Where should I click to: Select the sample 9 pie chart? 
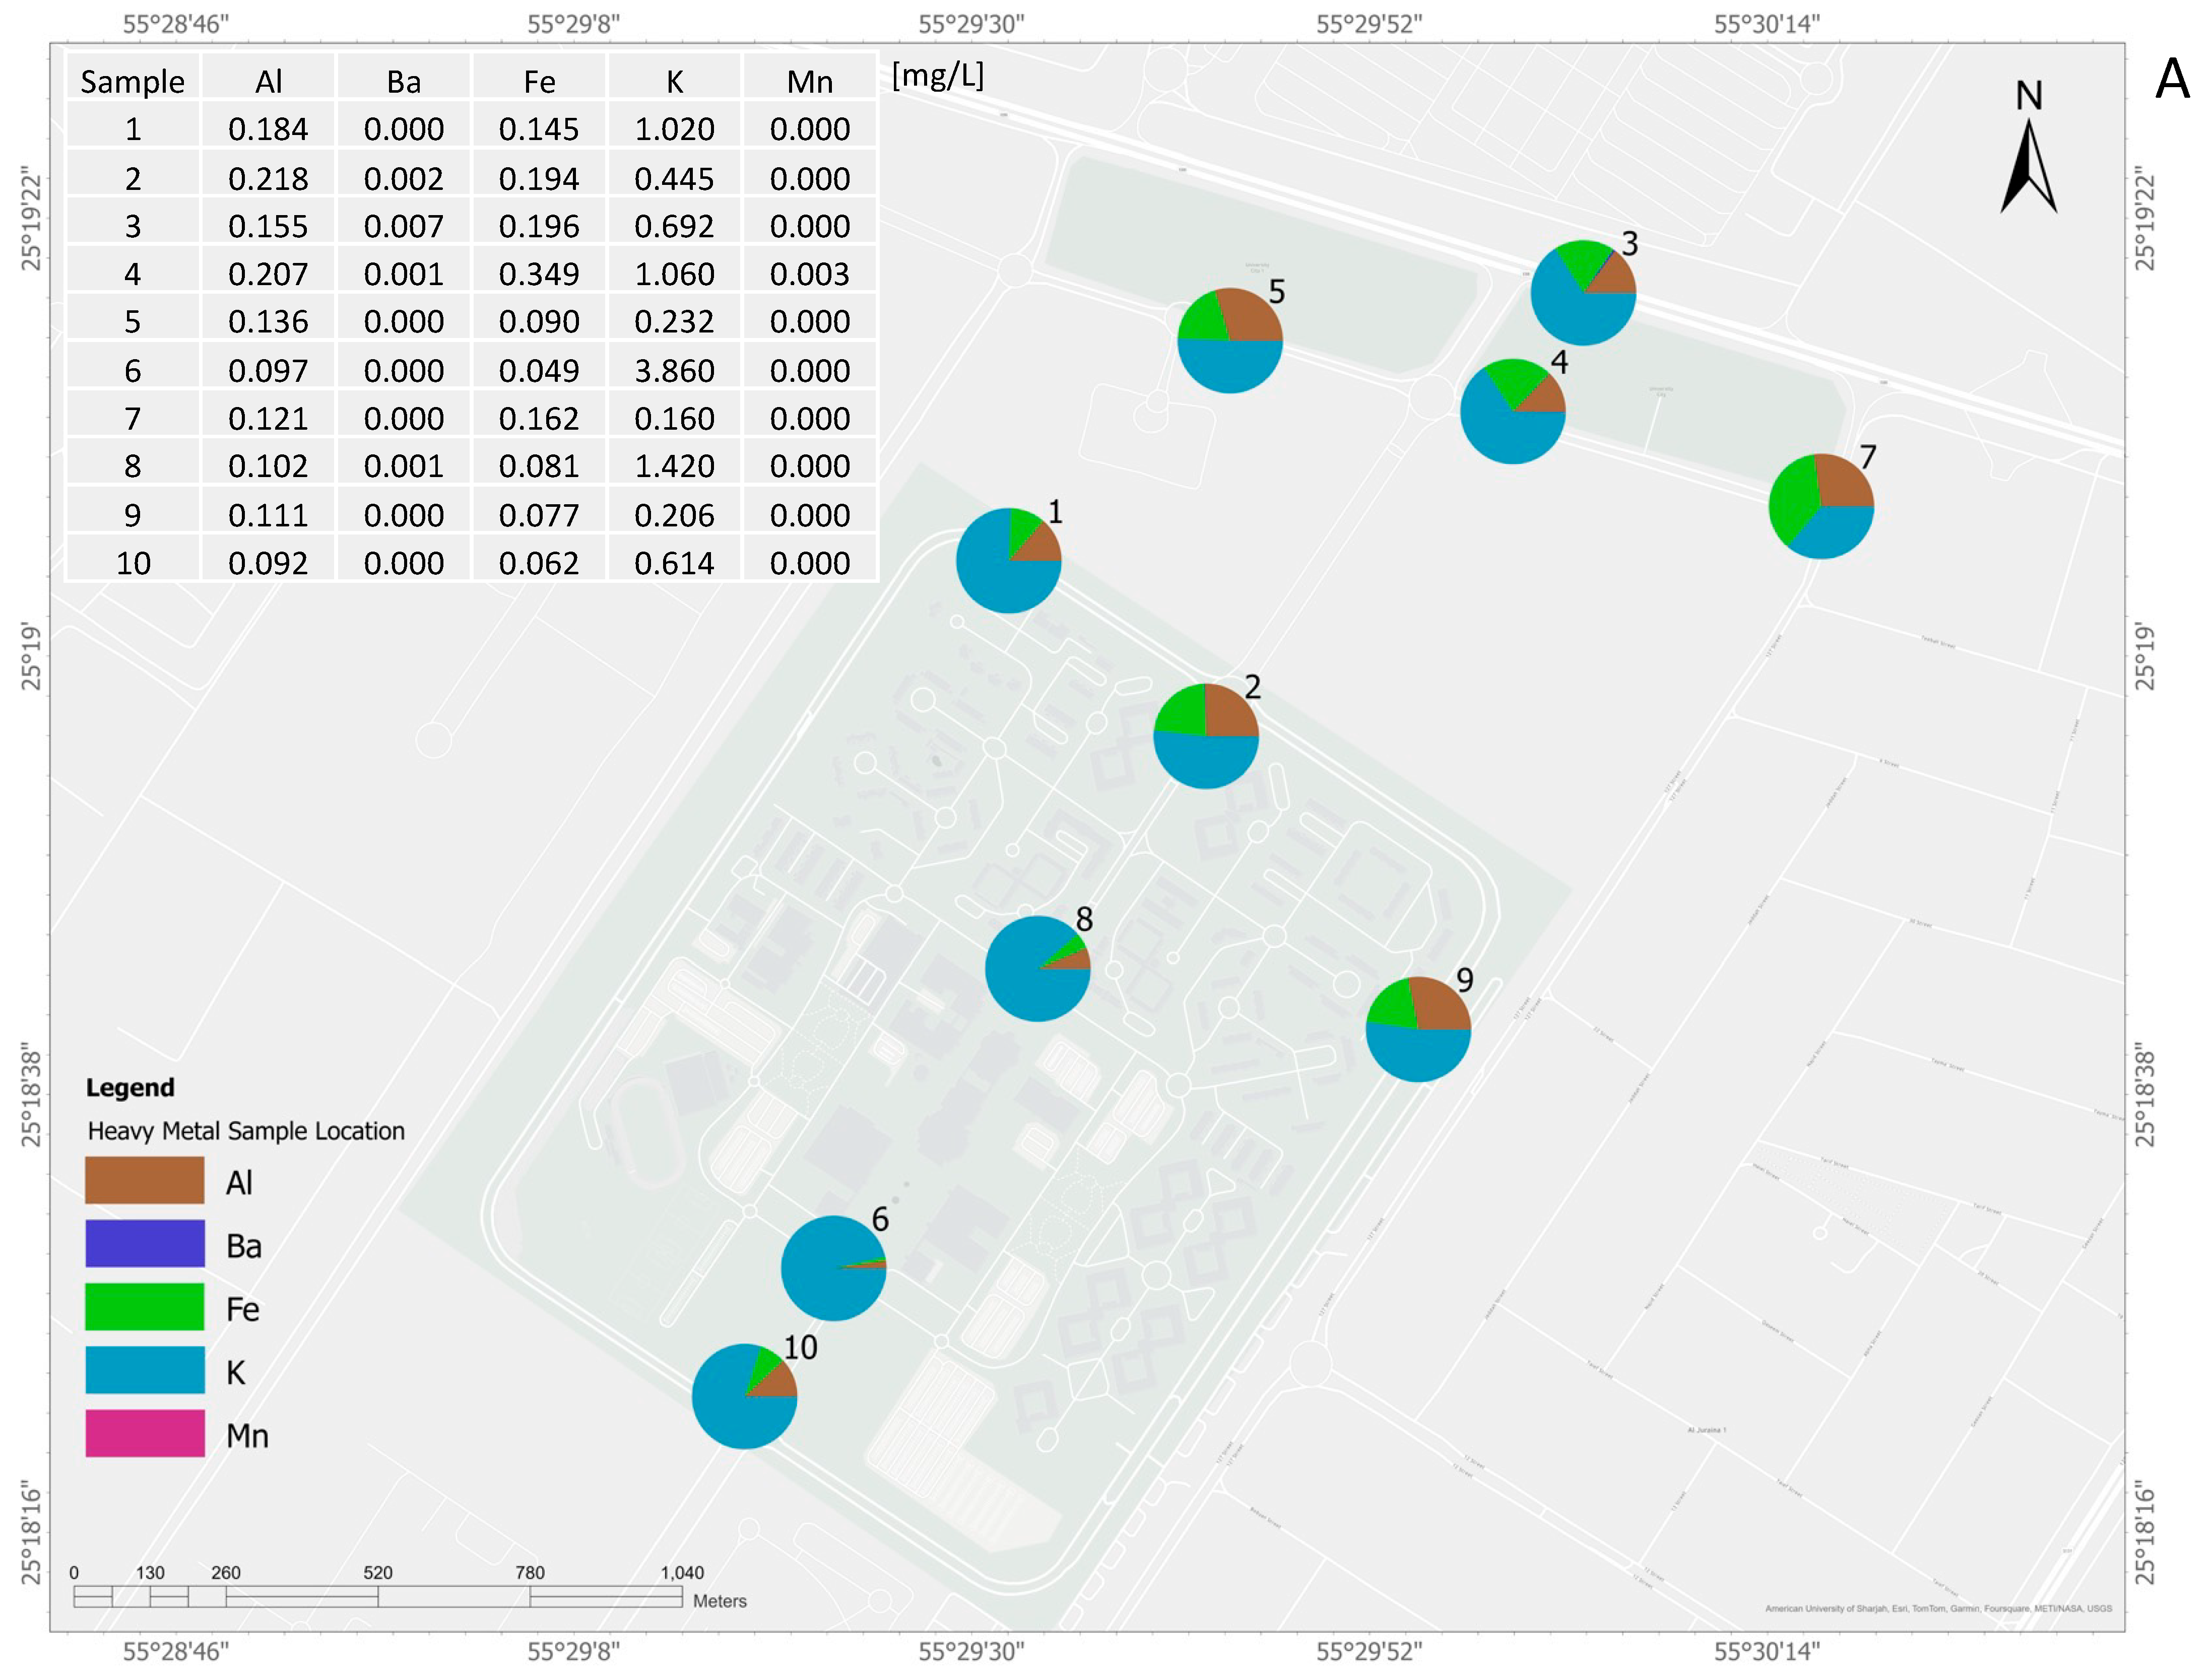1417,1029
